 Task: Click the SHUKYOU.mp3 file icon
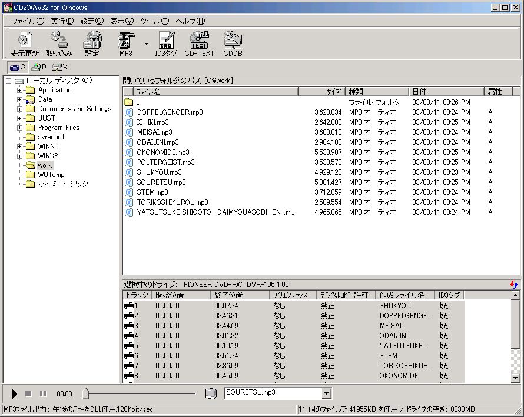tap(129, 172)
